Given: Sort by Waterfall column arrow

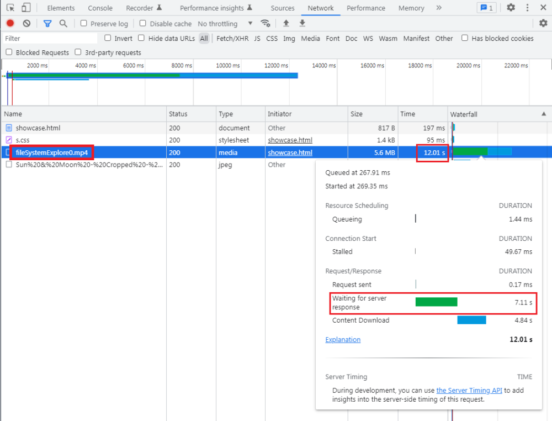Looking at the screenshot, I should coord(544,114).
